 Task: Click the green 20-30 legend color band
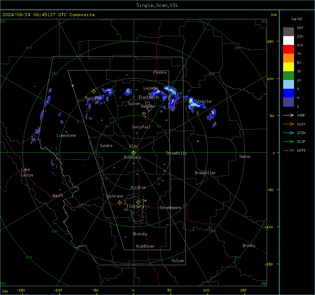coord(288,76)
